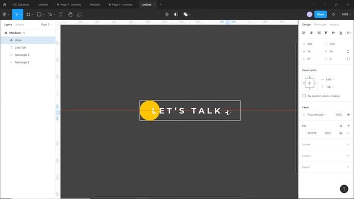Check Fix position when scrolling

coord(304,96)
